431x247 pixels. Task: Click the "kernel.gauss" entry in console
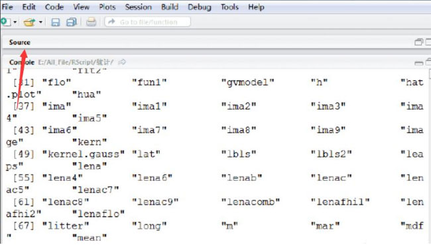(x=84, y=154)
